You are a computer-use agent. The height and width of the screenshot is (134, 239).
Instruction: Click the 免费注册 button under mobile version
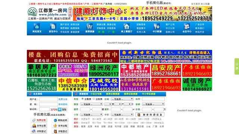click(x=38, y=120)
